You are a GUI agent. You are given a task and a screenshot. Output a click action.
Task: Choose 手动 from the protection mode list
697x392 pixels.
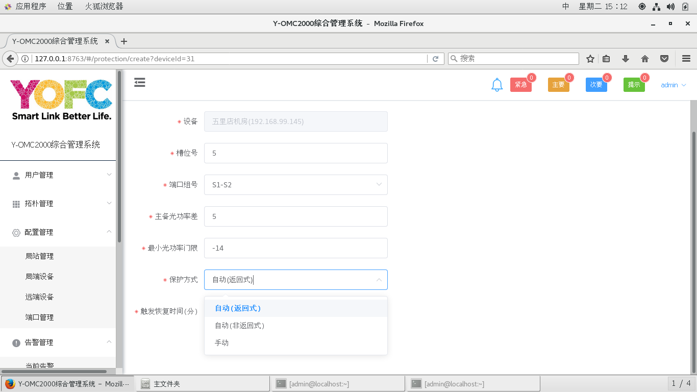click(x=222, y=343)
